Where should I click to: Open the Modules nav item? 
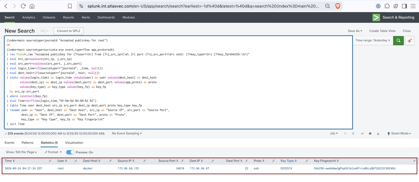pos(129,17)
